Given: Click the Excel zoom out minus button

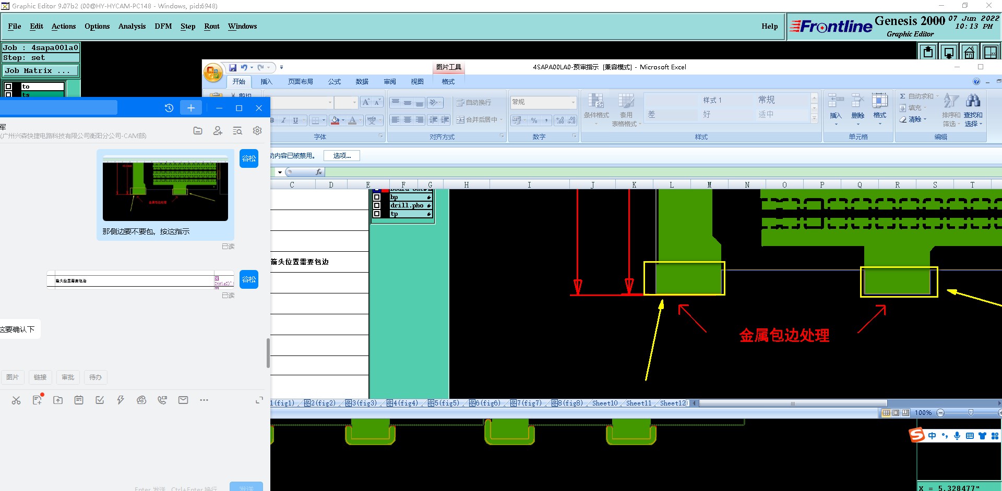Looking at the screenshot, I should [x=940, y=413].
